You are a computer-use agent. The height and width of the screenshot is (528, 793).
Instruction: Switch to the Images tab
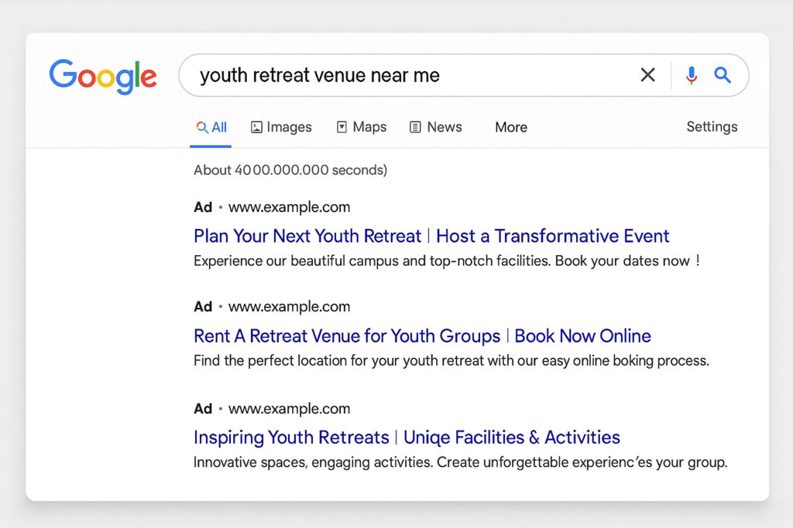pyautogui.click(x=281, y=128)
